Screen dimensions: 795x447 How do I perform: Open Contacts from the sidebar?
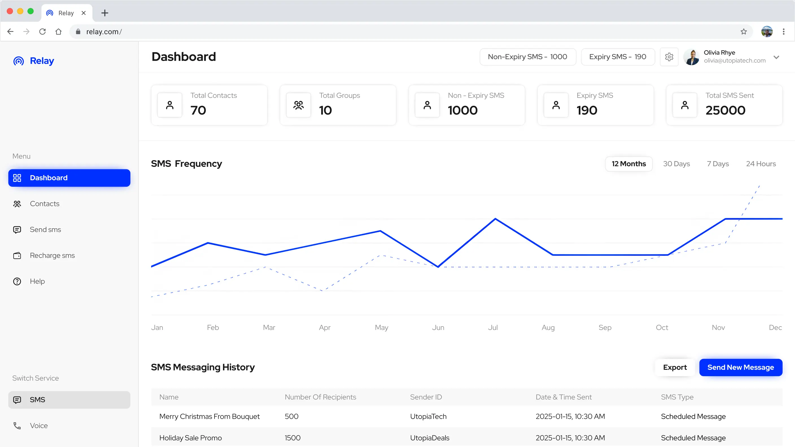coord(44,203)
